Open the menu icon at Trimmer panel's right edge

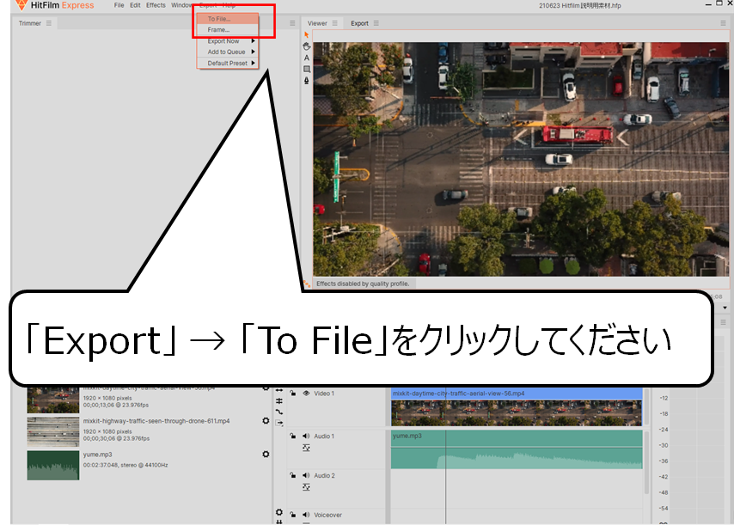[x=292, y=23]
